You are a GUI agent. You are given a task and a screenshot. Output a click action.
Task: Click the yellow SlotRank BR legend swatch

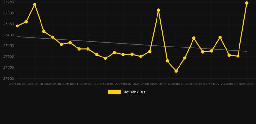tap(114, 92)
